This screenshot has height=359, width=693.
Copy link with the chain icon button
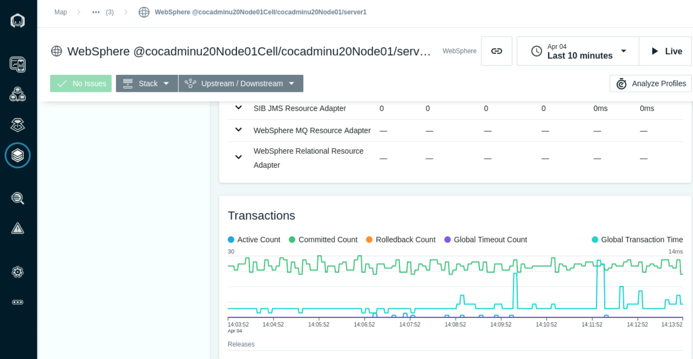(497, 51)
